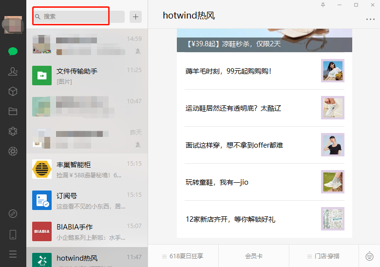Click the 丰巢智能柜 yellow avatar icon
Screen dimensions: 380x267
tap(42, 169)
